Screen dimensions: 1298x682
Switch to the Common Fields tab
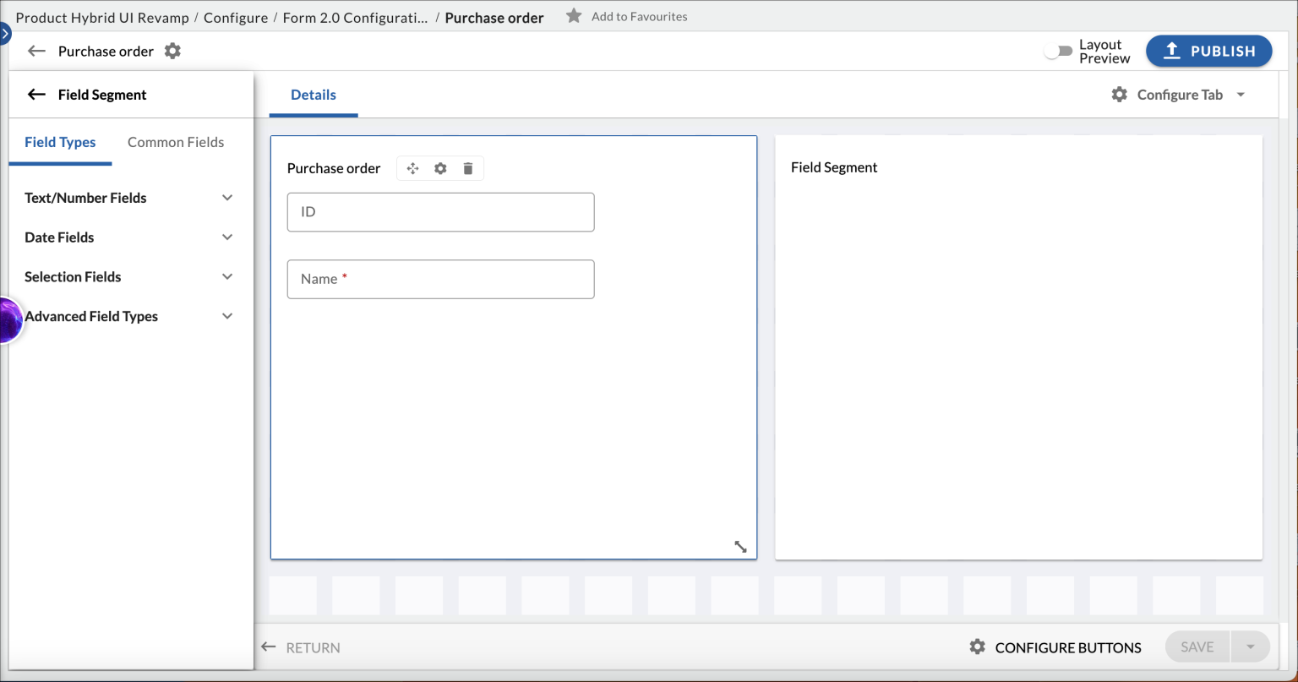click(x=176, y=142)
